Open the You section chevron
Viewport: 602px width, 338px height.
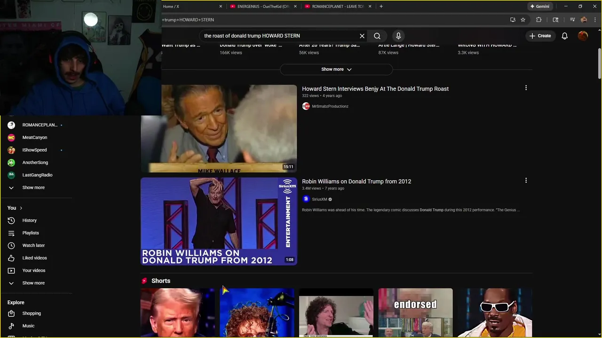21,208
